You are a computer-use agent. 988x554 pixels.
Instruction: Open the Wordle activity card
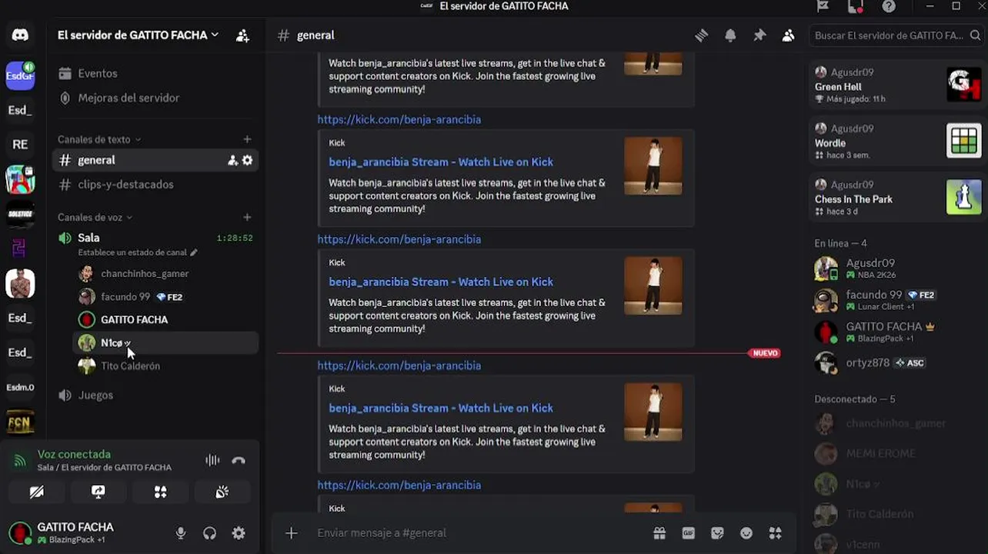coord(896,141)
